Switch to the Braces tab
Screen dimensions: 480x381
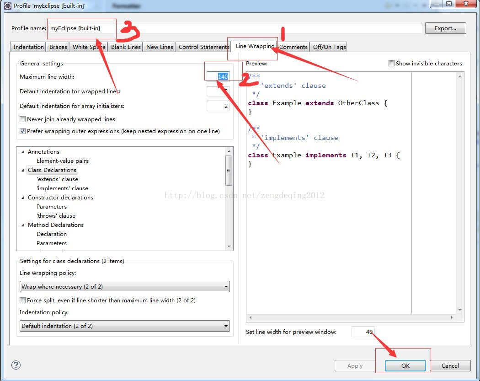pos(58,47)
